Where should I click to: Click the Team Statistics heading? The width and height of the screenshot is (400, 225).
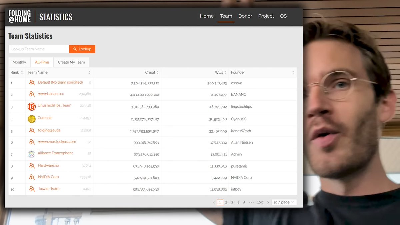[30, 36]
